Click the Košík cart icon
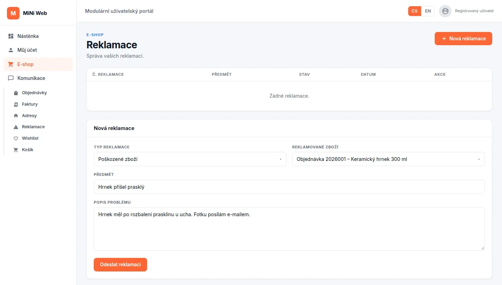 16,150
